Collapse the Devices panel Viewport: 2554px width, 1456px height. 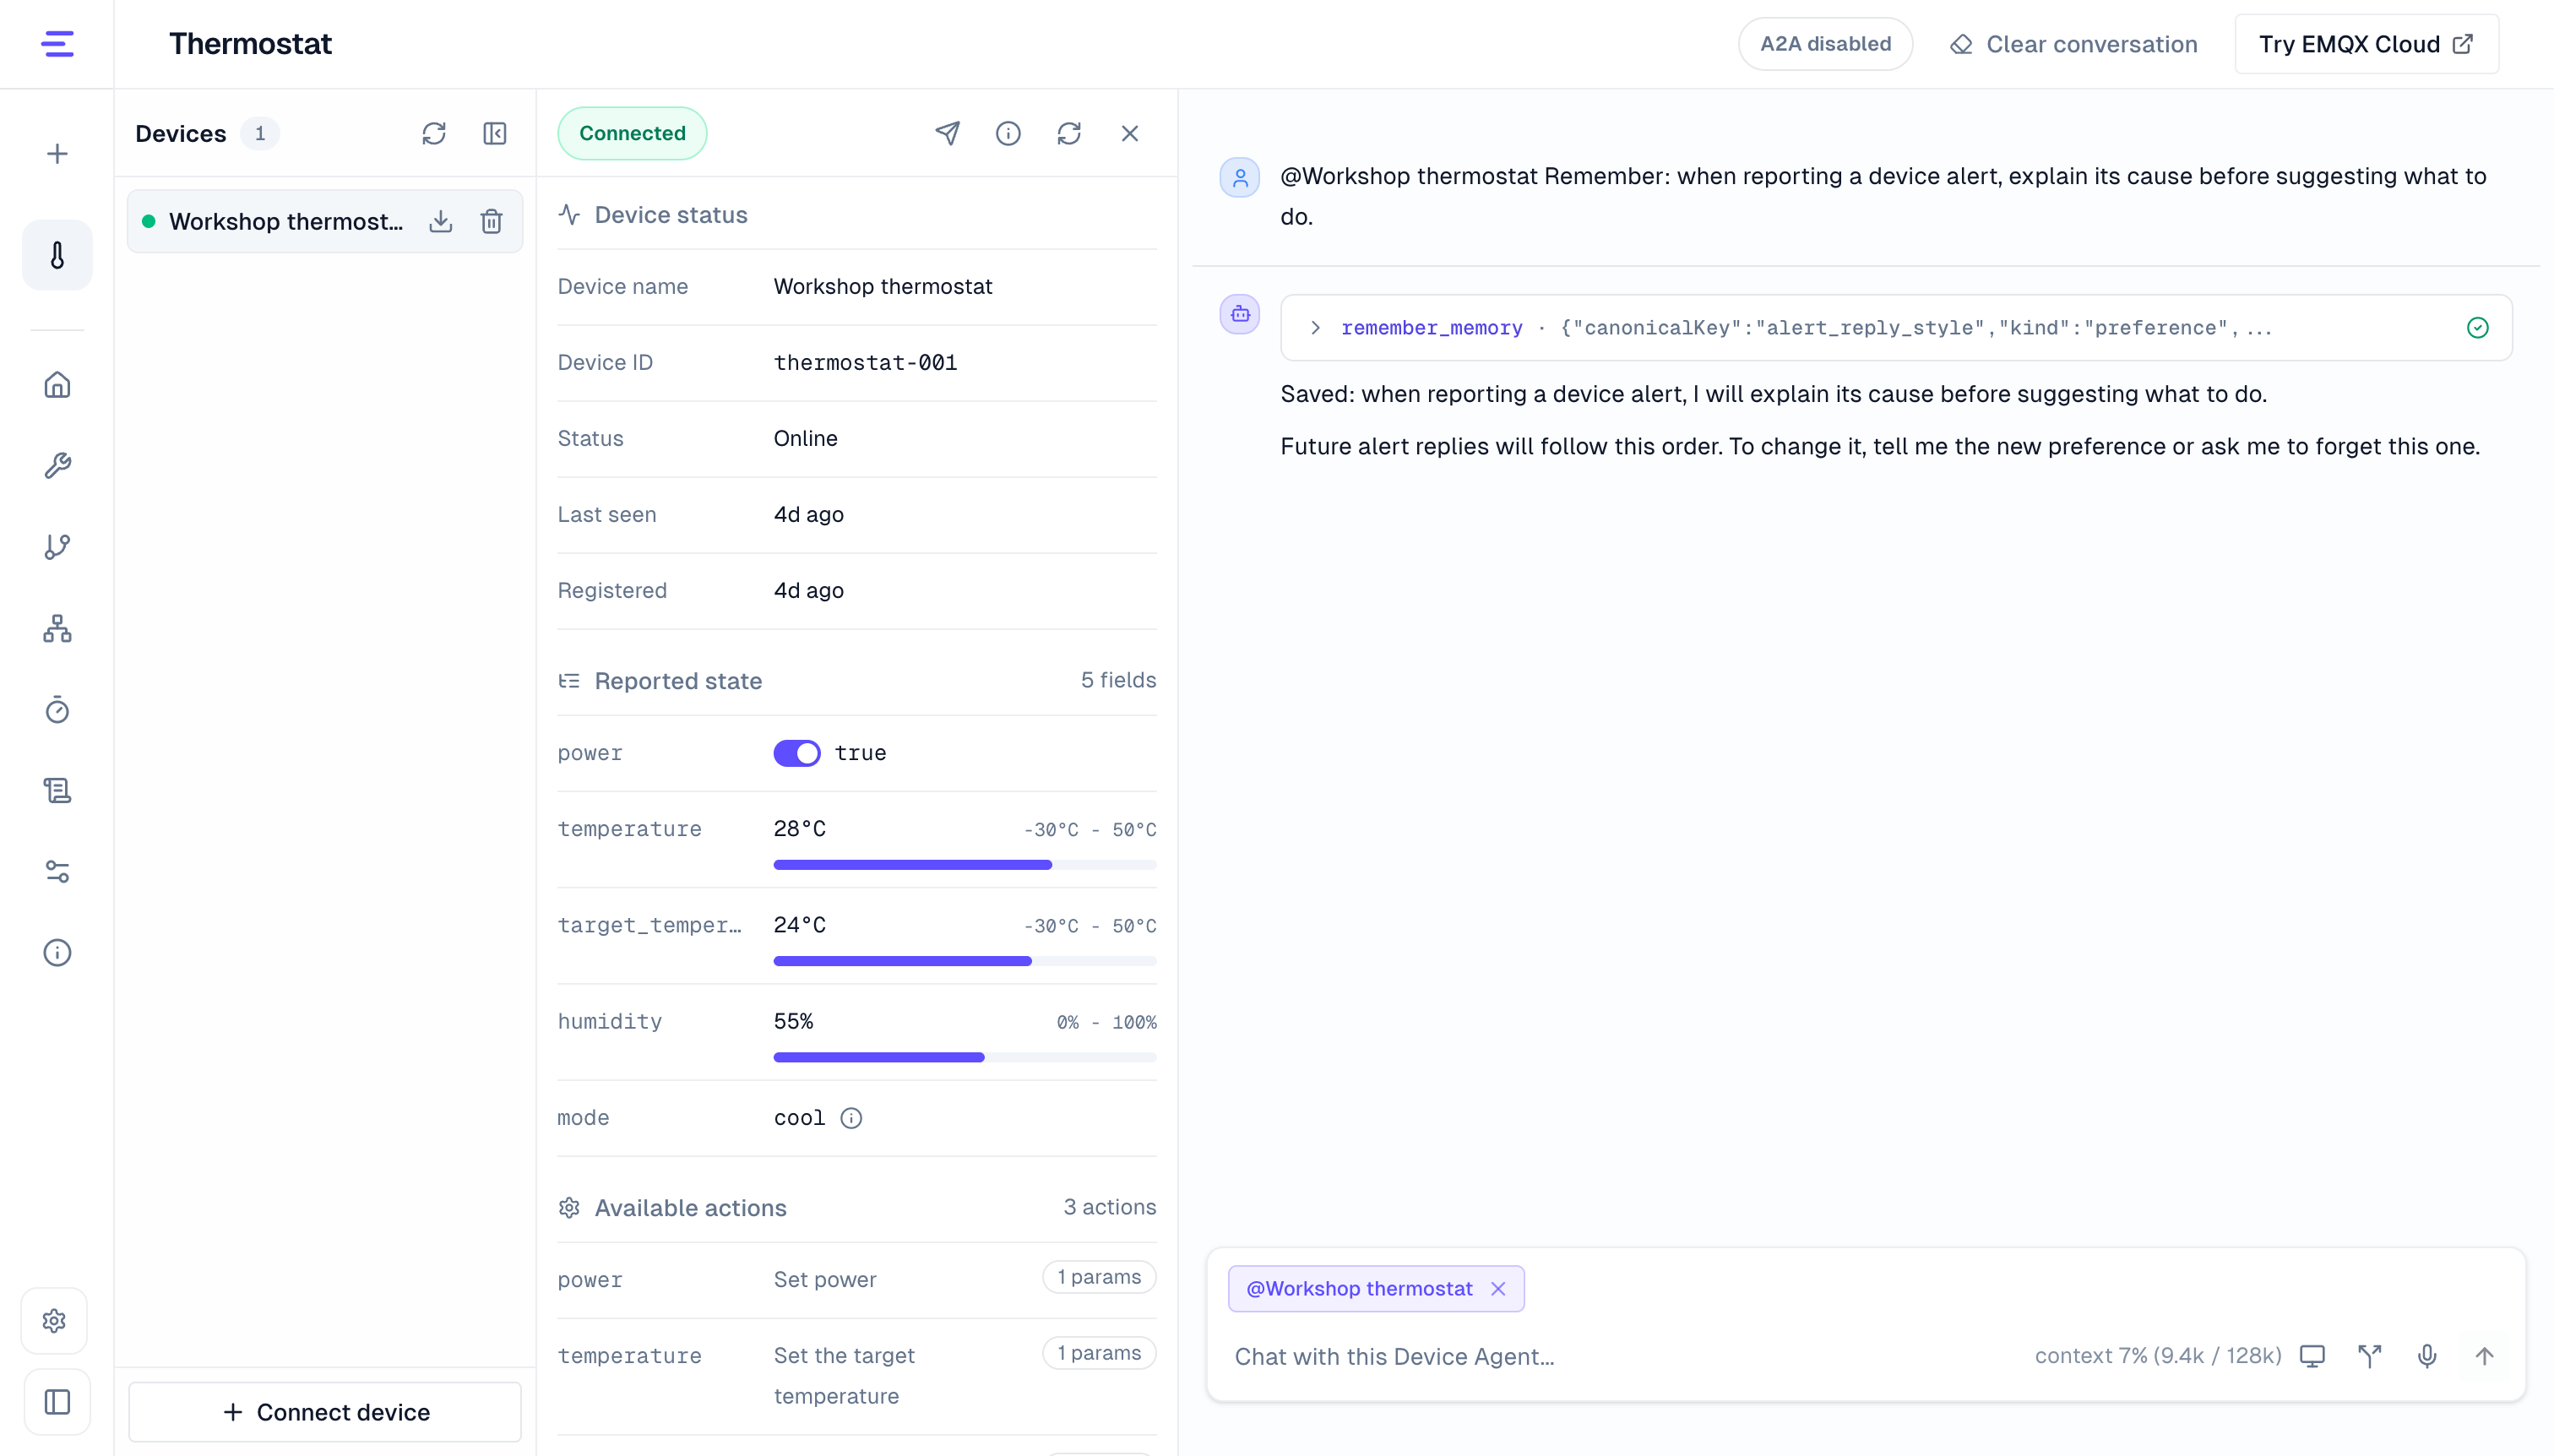pyautogui.click(x=495, y=133)
